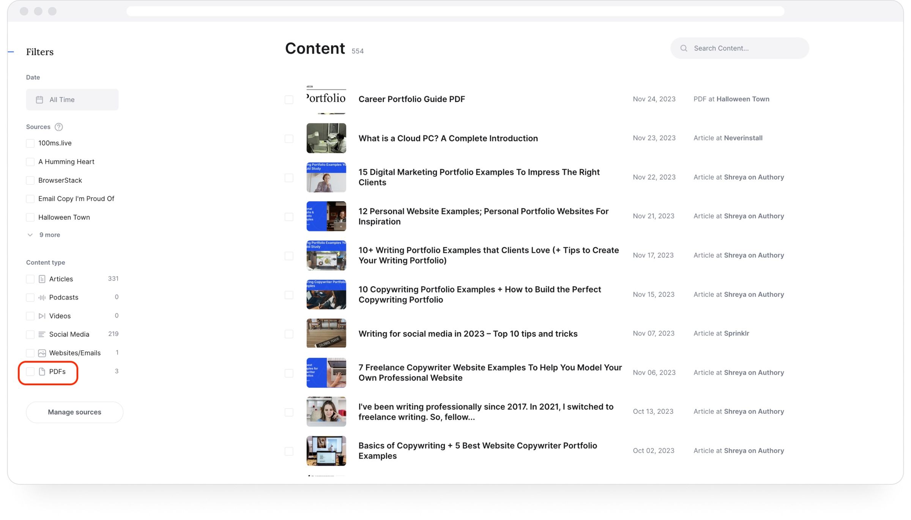Viewport: 911px width, 520px height.
Task: Open the Sprinklr social media article thumbnail
Action: click(x=326, y=333)
